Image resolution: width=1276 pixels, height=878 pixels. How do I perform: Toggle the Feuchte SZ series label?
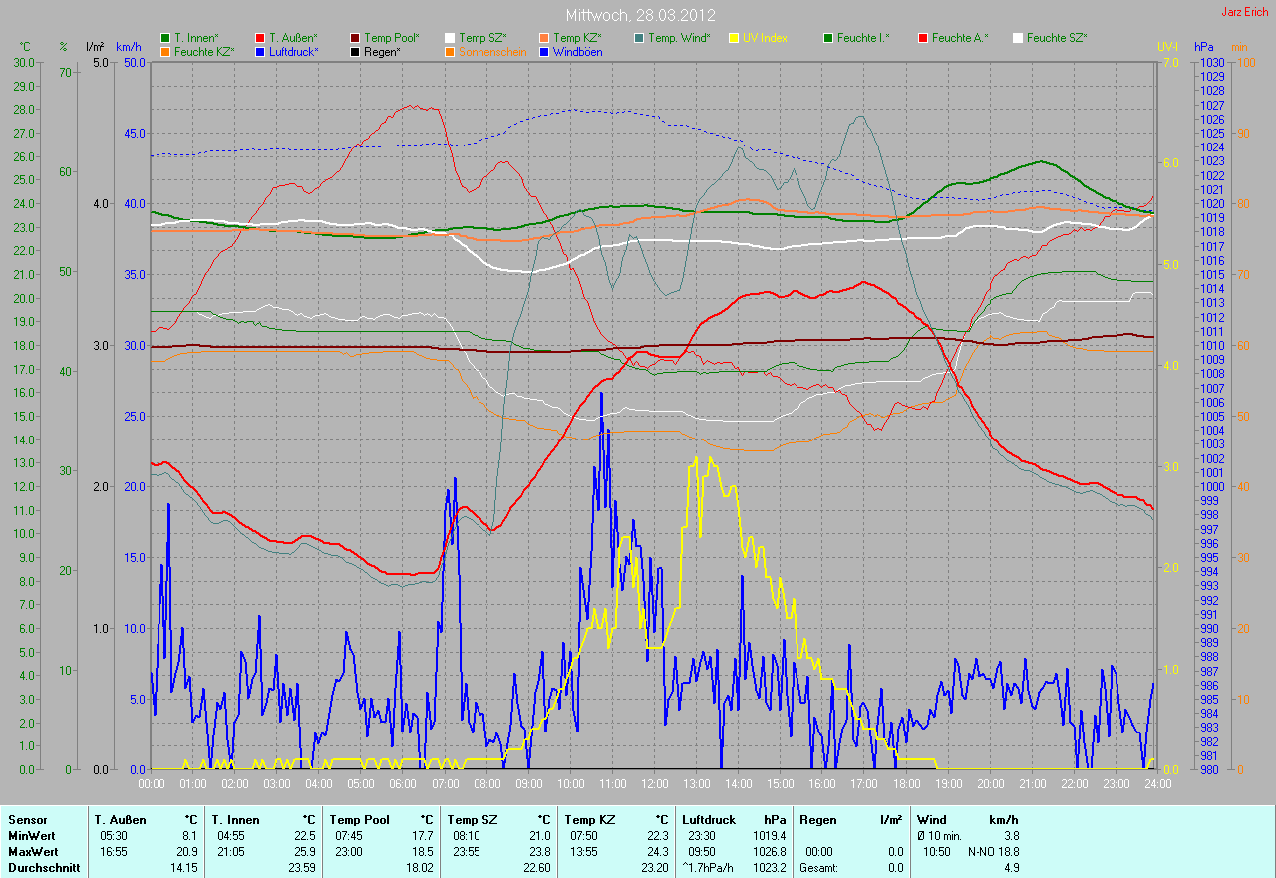(x=1056, y=38)
